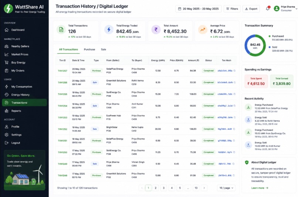Open transaction TXN1257
This screenshot has height=197, width=298.
click(x=62, y=71)
